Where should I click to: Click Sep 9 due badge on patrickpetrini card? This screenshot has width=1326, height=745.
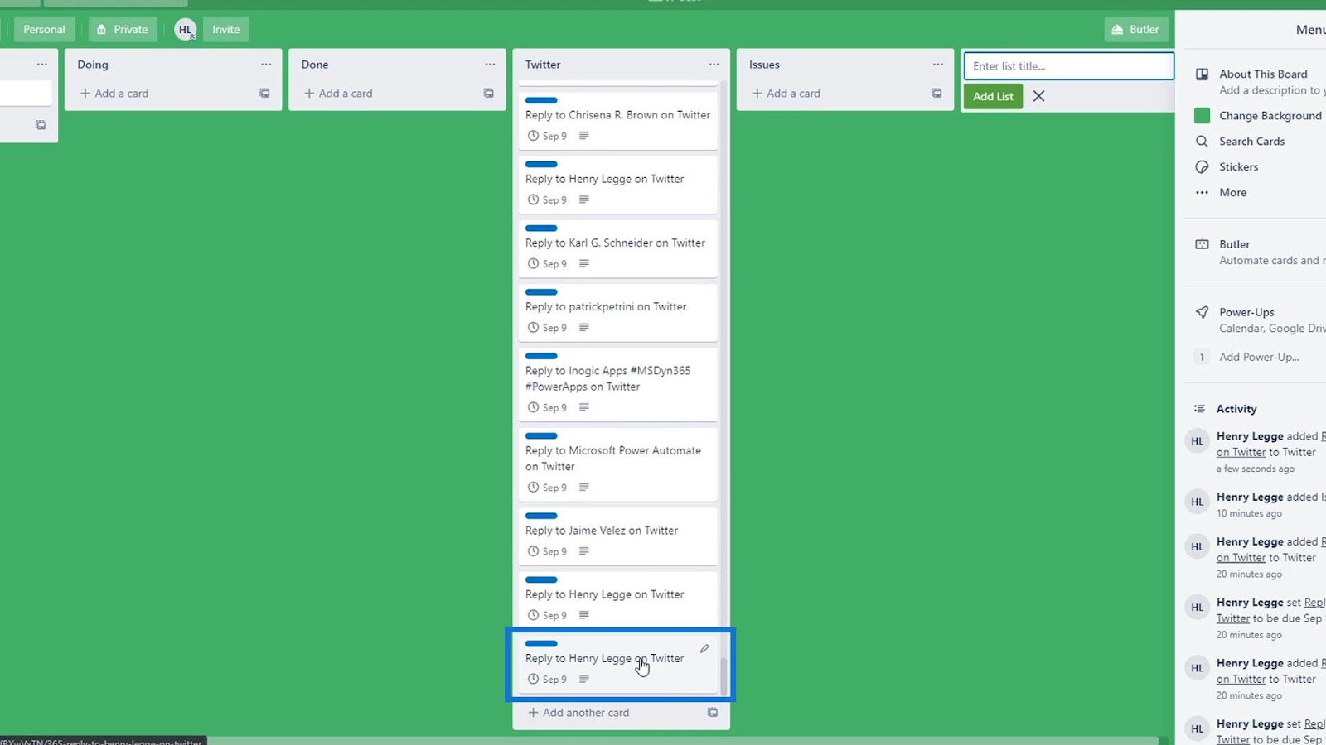tap(548, 328)
